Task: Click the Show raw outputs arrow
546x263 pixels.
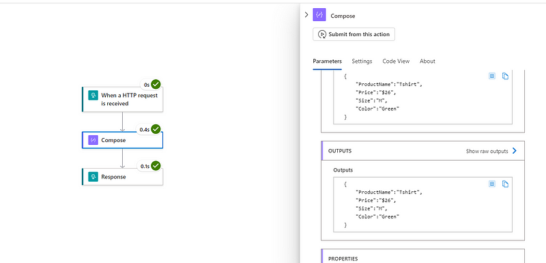Action: click(x=515, y=151)
